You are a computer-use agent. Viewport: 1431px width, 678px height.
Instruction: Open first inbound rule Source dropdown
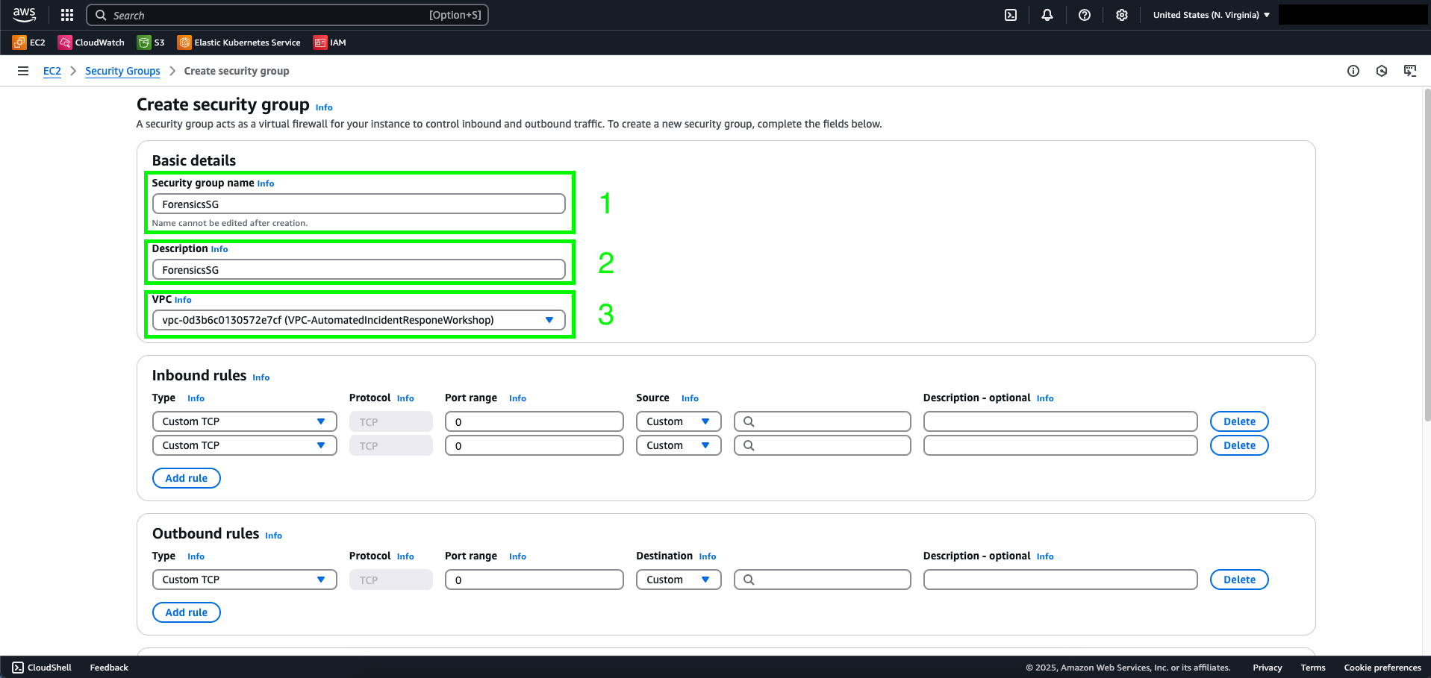click(x=679, y=421)
